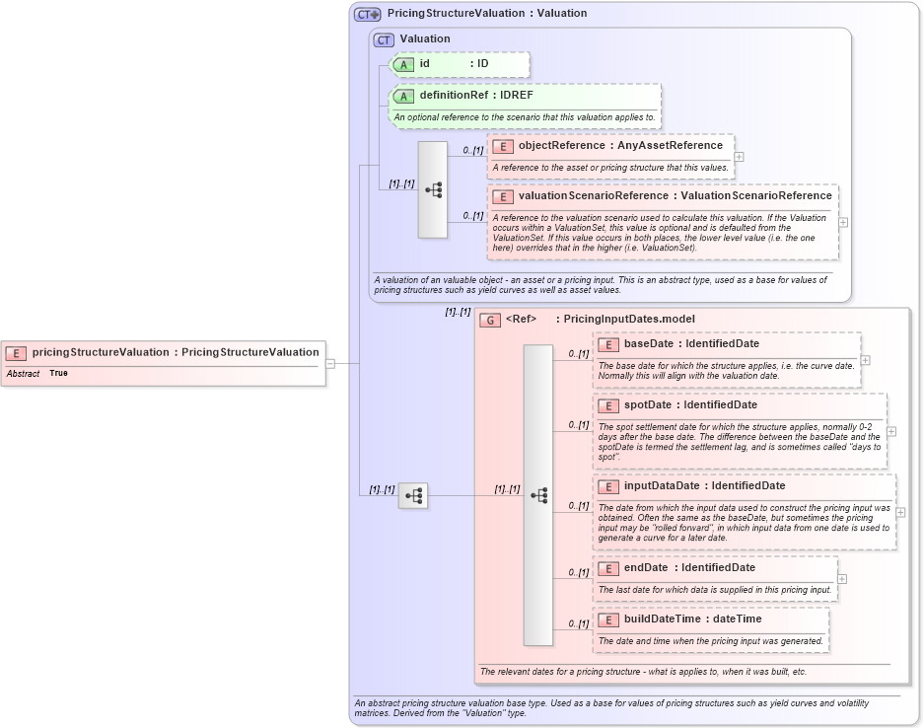Expand the spotDate IdentifiedDate element
Screen dimensions: 924x728
coord(890,431)
